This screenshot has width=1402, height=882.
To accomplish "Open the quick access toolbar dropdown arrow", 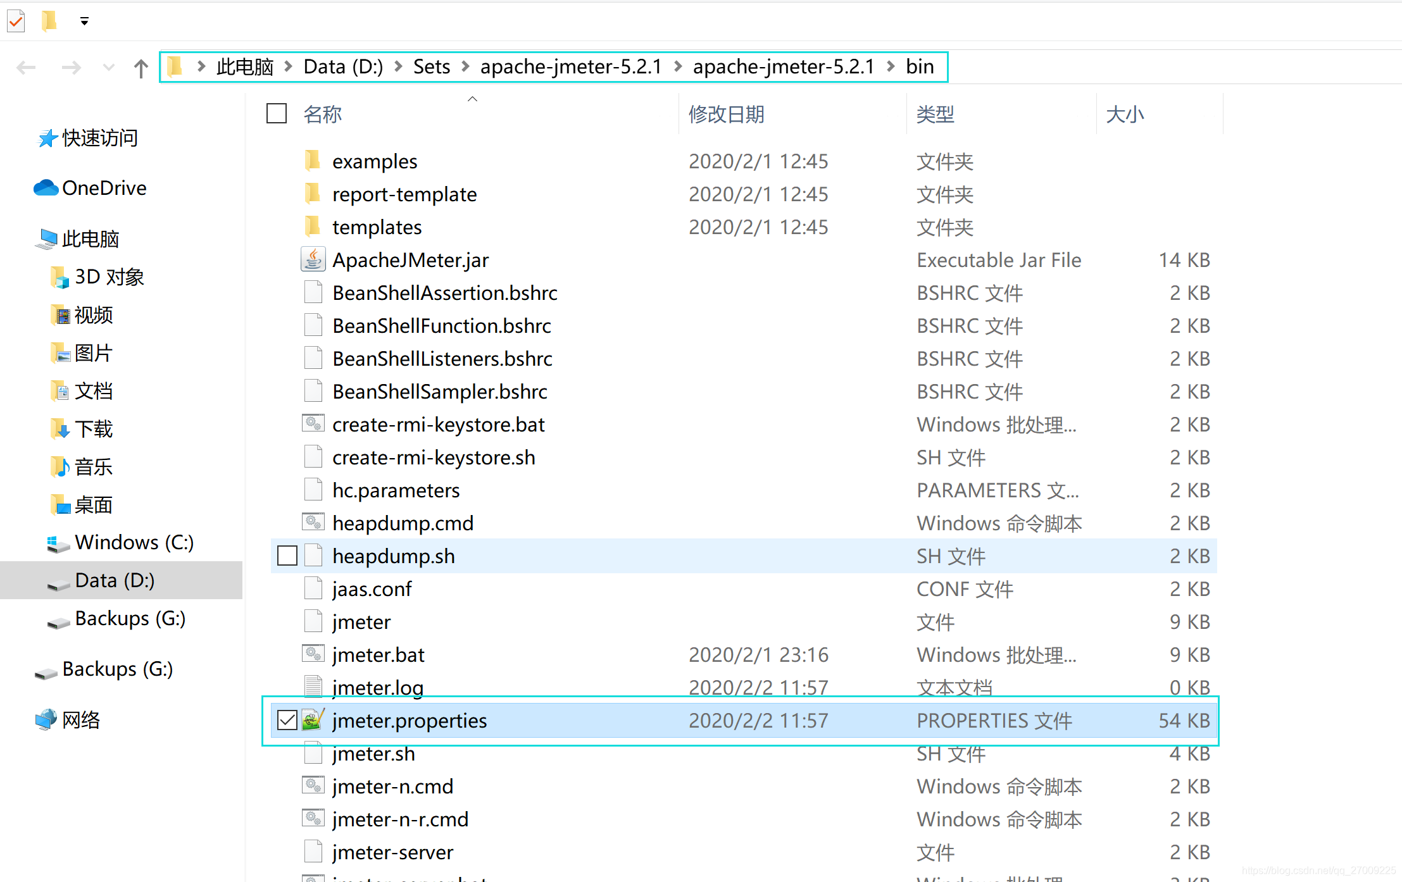I will [x=84, y=22].
